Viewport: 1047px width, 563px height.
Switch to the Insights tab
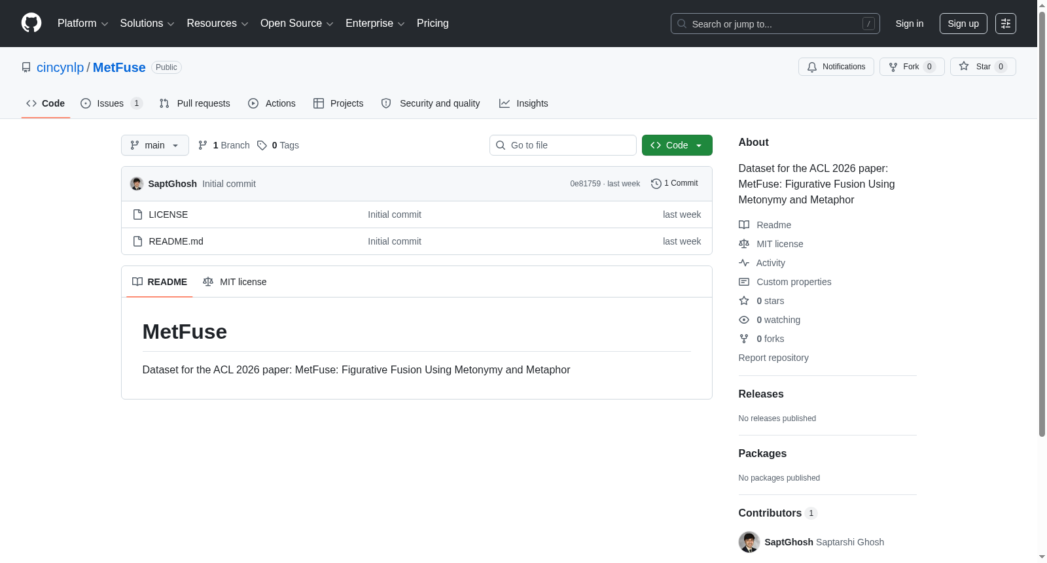tap(523, 103)
